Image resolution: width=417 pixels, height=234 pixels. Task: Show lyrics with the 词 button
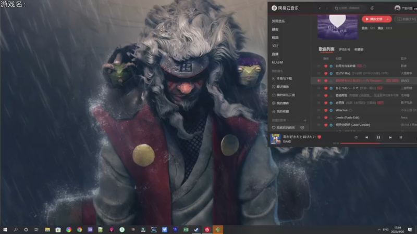point(401,137)
